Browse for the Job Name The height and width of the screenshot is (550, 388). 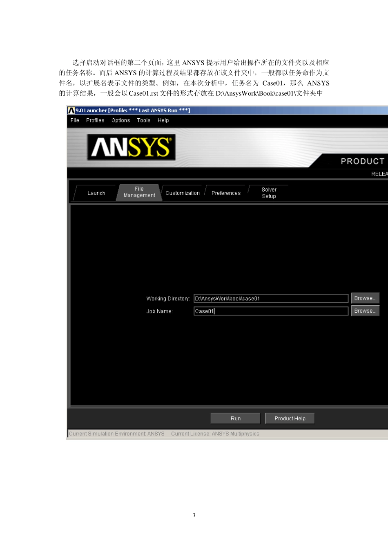pos(365,311)
